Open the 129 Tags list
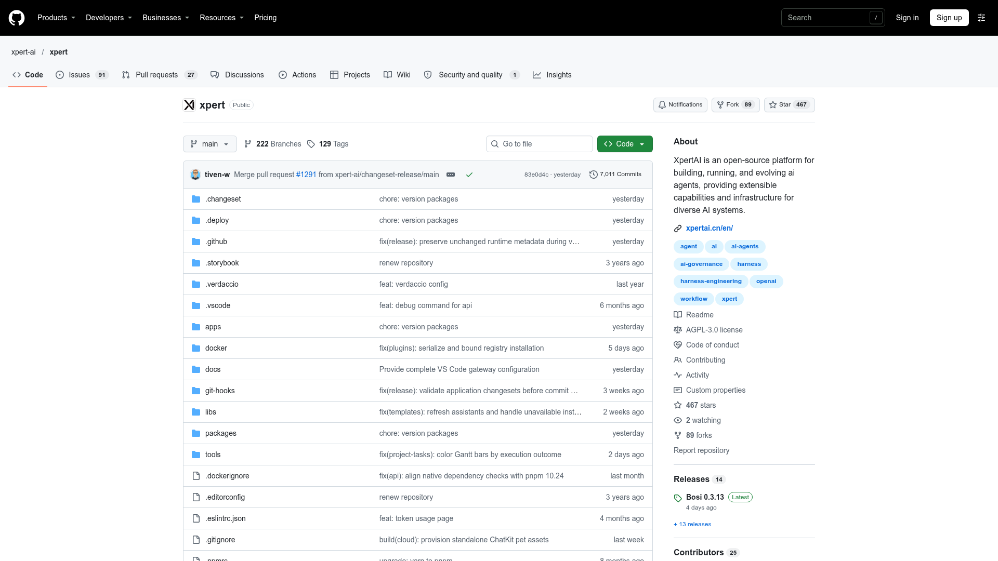This screenshot has width=998, height=561. tap(328, 144)
